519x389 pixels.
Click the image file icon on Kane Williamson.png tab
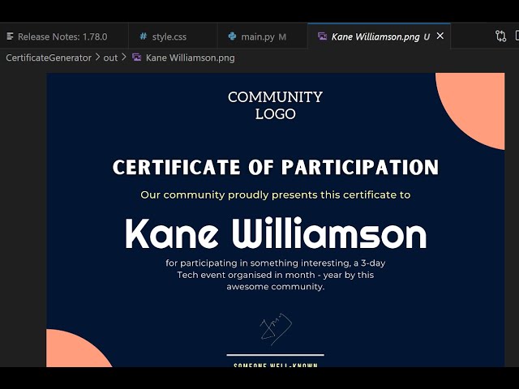point(323,36)
